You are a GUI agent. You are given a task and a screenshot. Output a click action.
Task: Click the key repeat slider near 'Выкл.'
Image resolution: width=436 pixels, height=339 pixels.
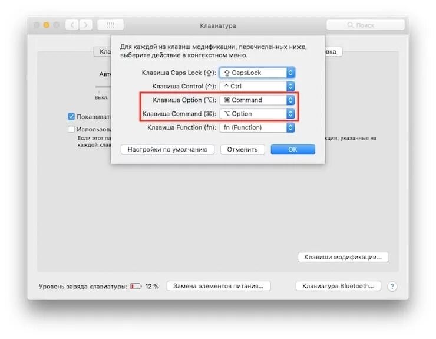tap(103, 87)
